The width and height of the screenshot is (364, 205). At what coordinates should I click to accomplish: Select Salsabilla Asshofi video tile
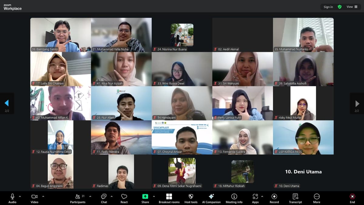303,69
